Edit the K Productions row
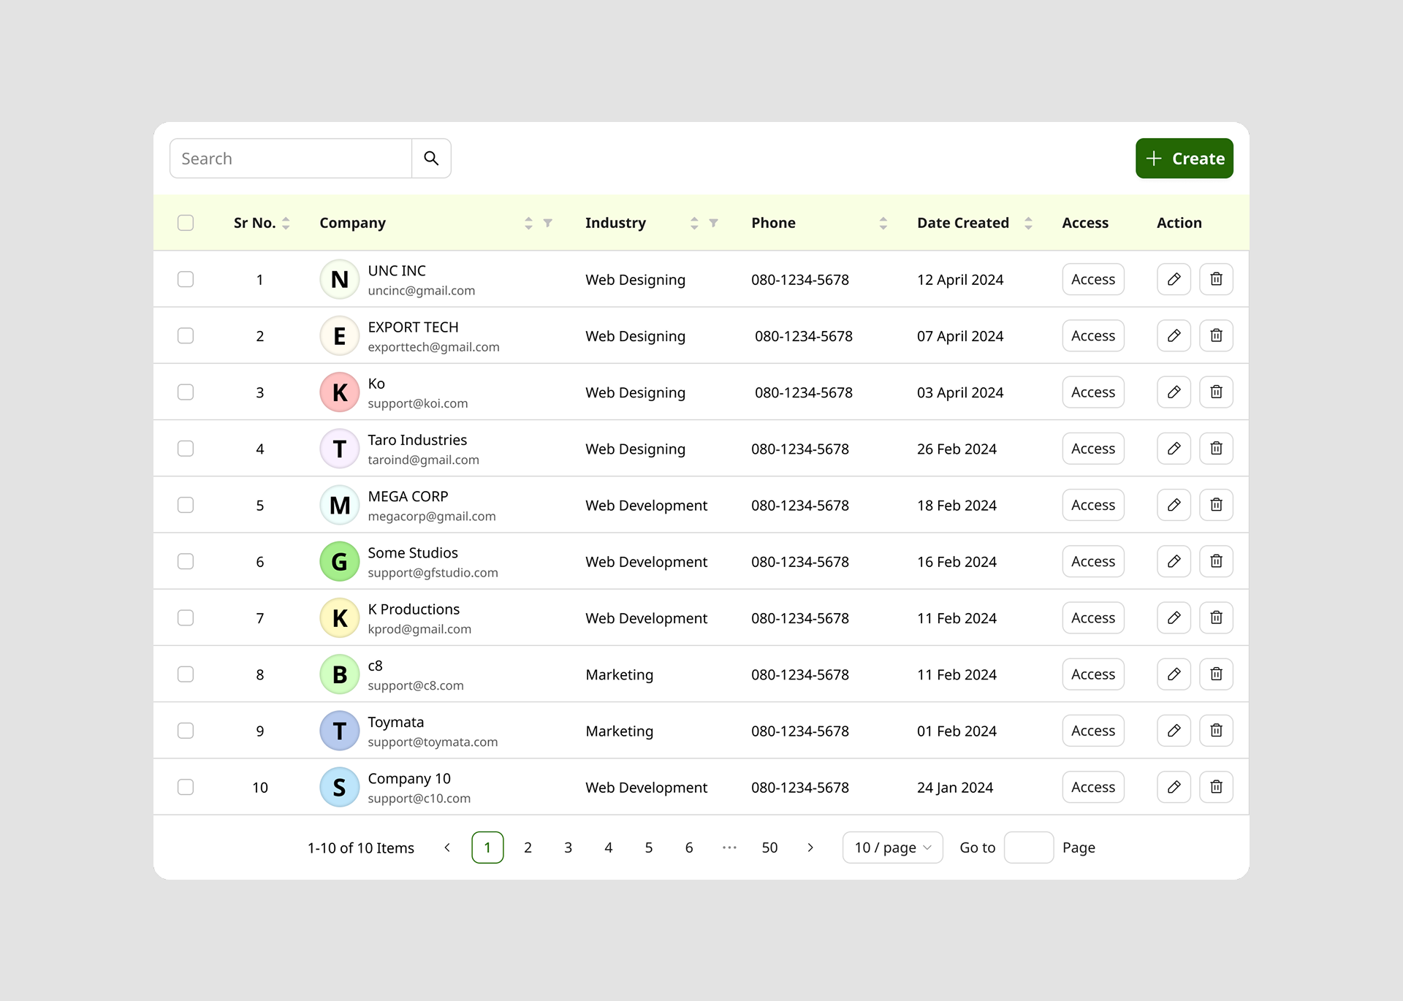Screen dimensions: 1403x1001 tap(1174, 617)
